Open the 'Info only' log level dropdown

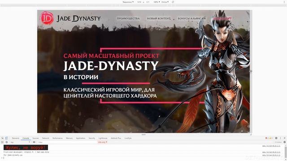(103, 142)
